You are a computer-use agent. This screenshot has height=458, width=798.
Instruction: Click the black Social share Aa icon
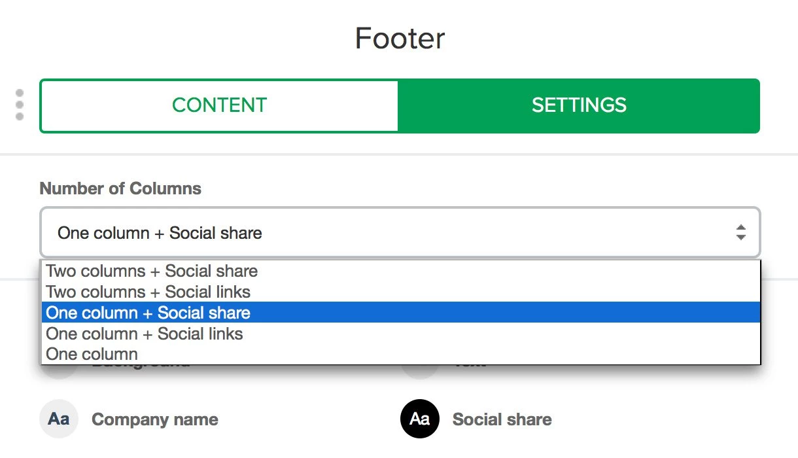click(419, 419)
